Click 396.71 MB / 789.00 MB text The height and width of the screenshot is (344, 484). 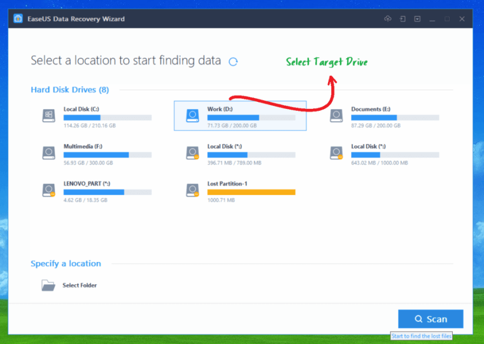pyautogui.click(x=234, y=163)
